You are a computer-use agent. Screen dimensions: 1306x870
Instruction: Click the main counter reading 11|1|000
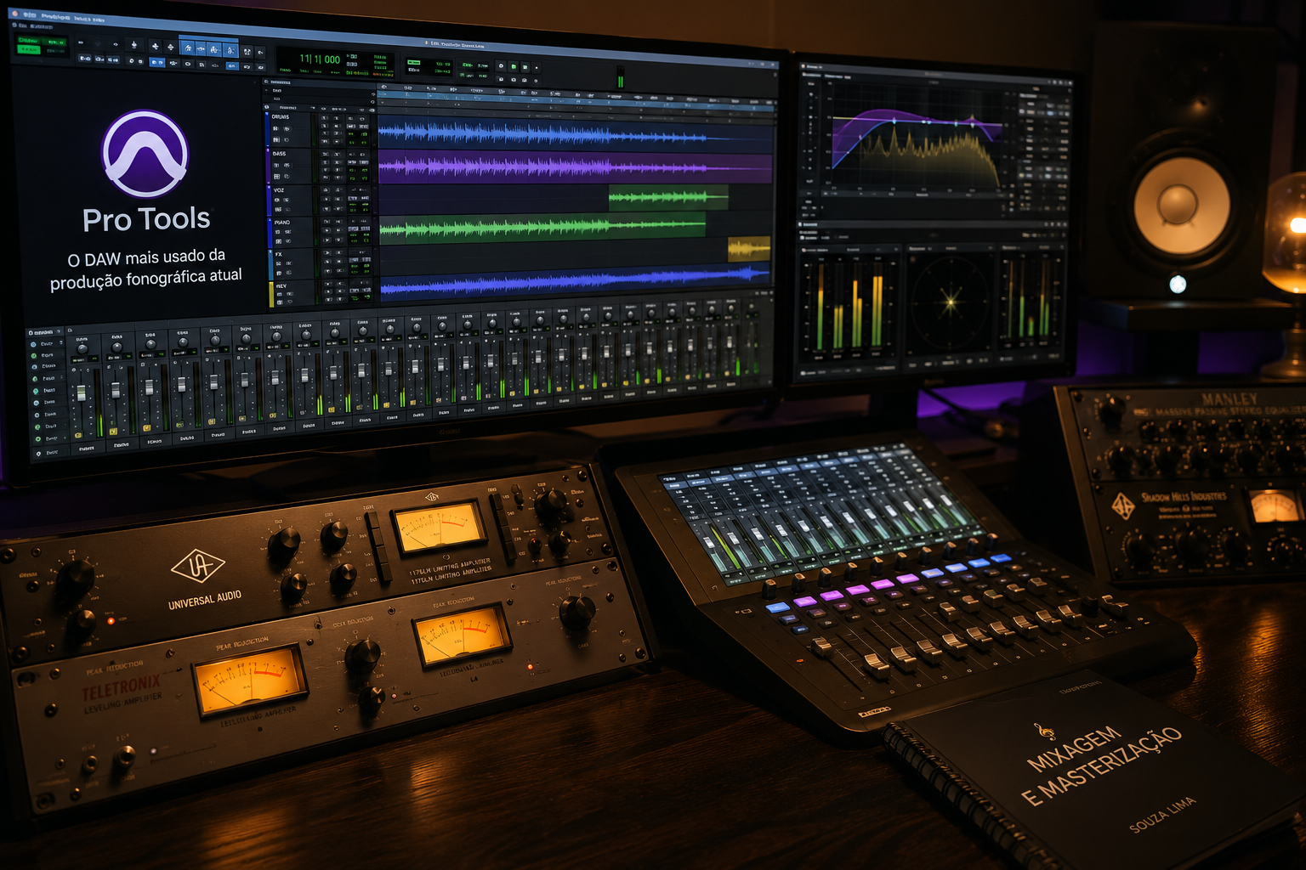coord(320,59)
